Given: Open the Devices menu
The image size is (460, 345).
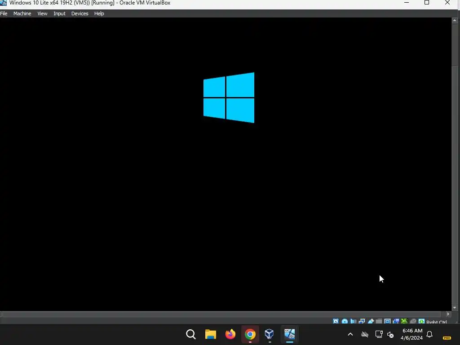Looking at the screenshot, I should [80, 13].
